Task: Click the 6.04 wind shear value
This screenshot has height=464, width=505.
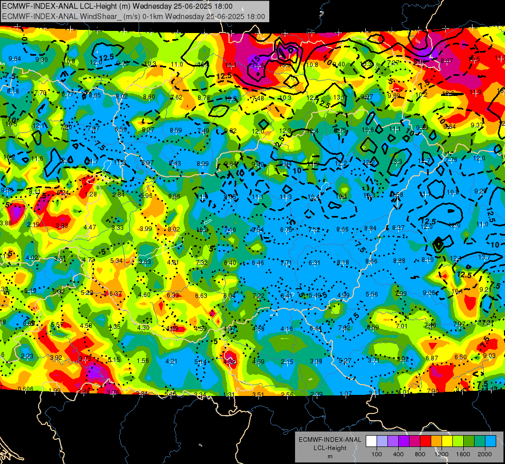Action: click(230, 295)
